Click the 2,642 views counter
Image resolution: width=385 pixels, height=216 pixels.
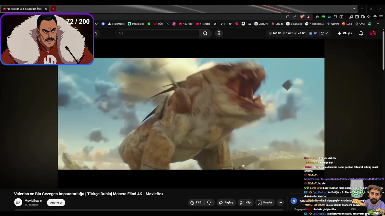coord(288,33)
